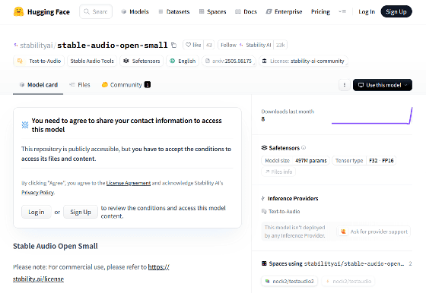Click the Hugging Face logo icon
Image resolution: width=426 pixels, height=293 pixels.
click(19, 11)
